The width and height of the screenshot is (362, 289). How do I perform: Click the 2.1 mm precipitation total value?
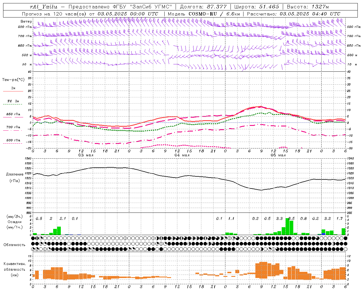pyautogui.click(x=63, y=219)
